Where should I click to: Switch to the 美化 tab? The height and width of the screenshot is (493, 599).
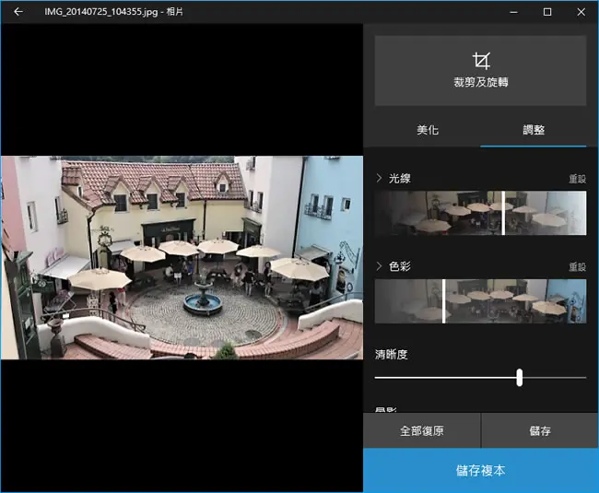pyautogui.click(x=428, y=130)
